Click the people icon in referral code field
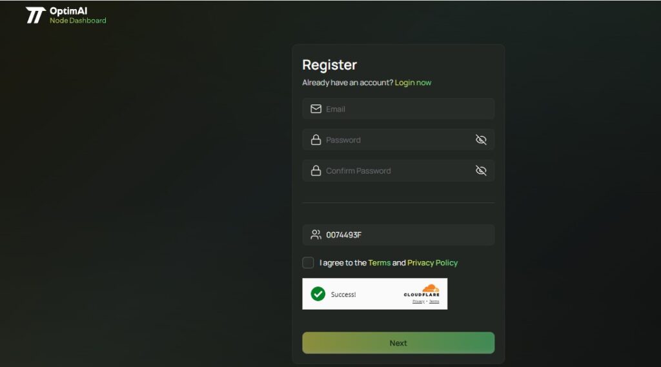The height and width of the screenshot is (367, 661). tap(316, 235)
